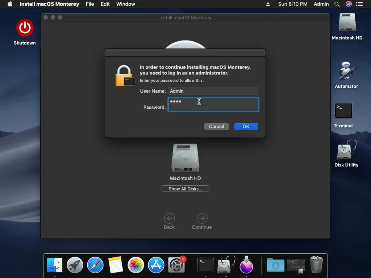
Task: Open the File menu
Action: (90, 4)
